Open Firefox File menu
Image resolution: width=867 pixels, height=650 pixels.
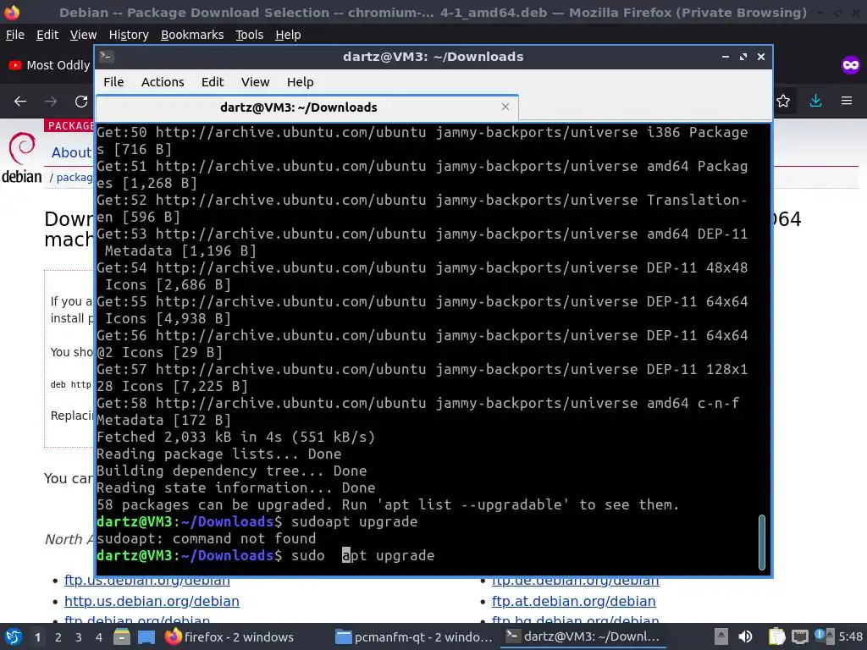point(15,35)
